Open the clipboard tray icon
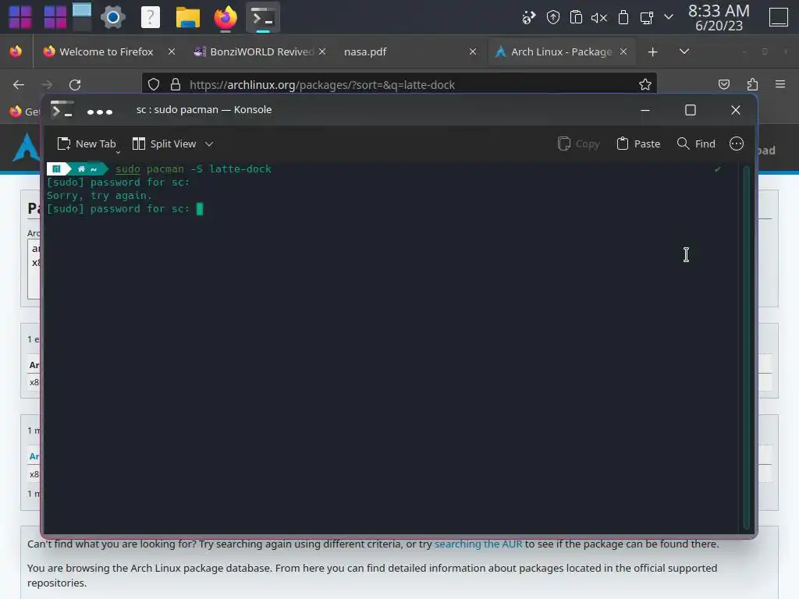The height and width of the screenshot is (599, 799). tap(576, 18)
